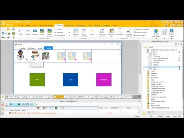The width and height of the screenshot is (184, 138).
Task: Insert a Bouton control
Action: click(35, 32)
